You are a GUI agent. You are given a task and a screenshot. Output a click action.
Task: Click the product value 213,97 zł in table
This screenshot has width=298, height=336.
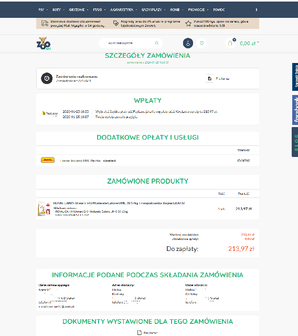click(x=243, y=209)
